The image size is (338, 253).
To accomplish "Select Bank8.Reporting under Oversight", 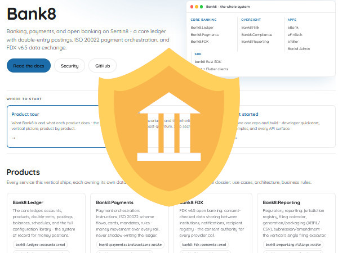I will click(x=255, y=42).
